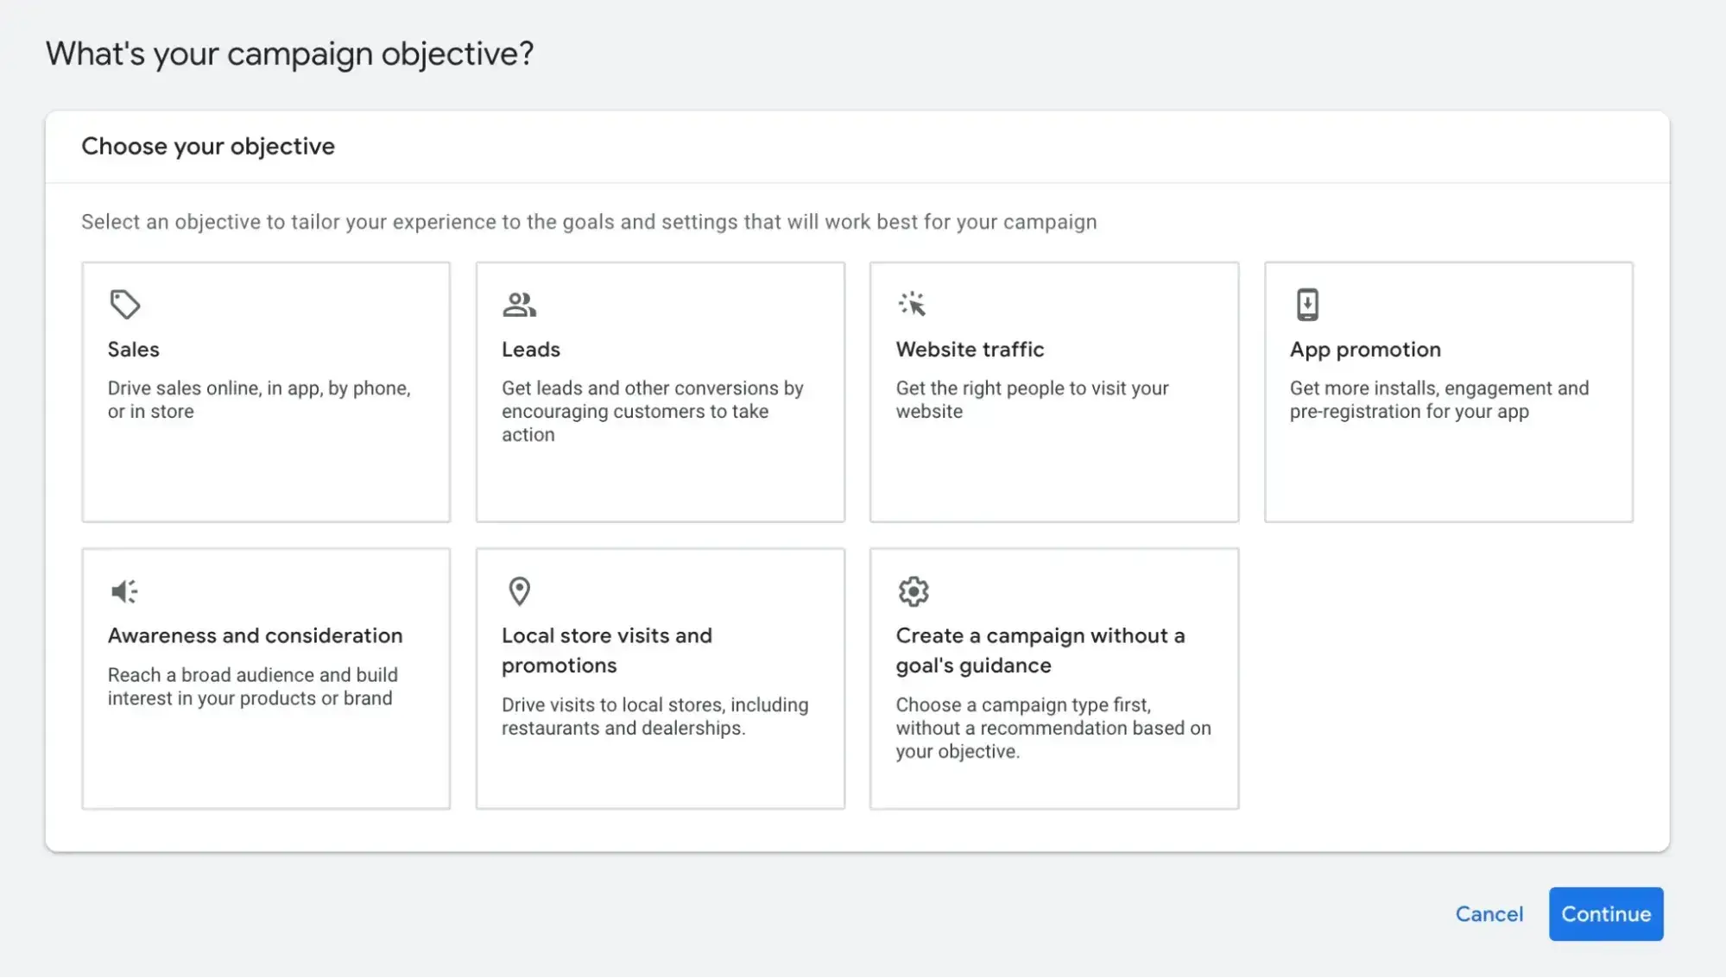Select the Awareness and consideration objective
The width and height of the screenshot is (1726, 978).
coord(265,678)
